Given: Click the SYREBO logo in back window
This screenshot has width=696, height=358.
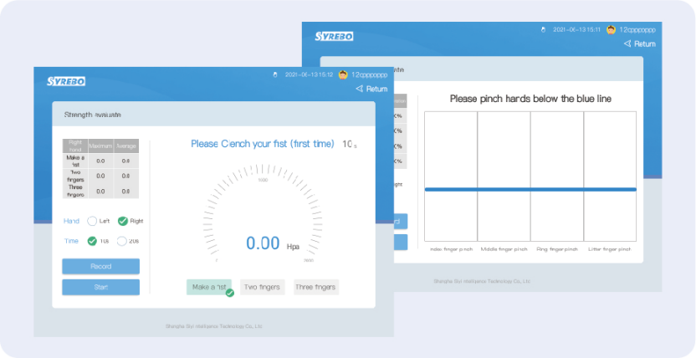Looking at the screenshot, I should (x=335, y=36).
